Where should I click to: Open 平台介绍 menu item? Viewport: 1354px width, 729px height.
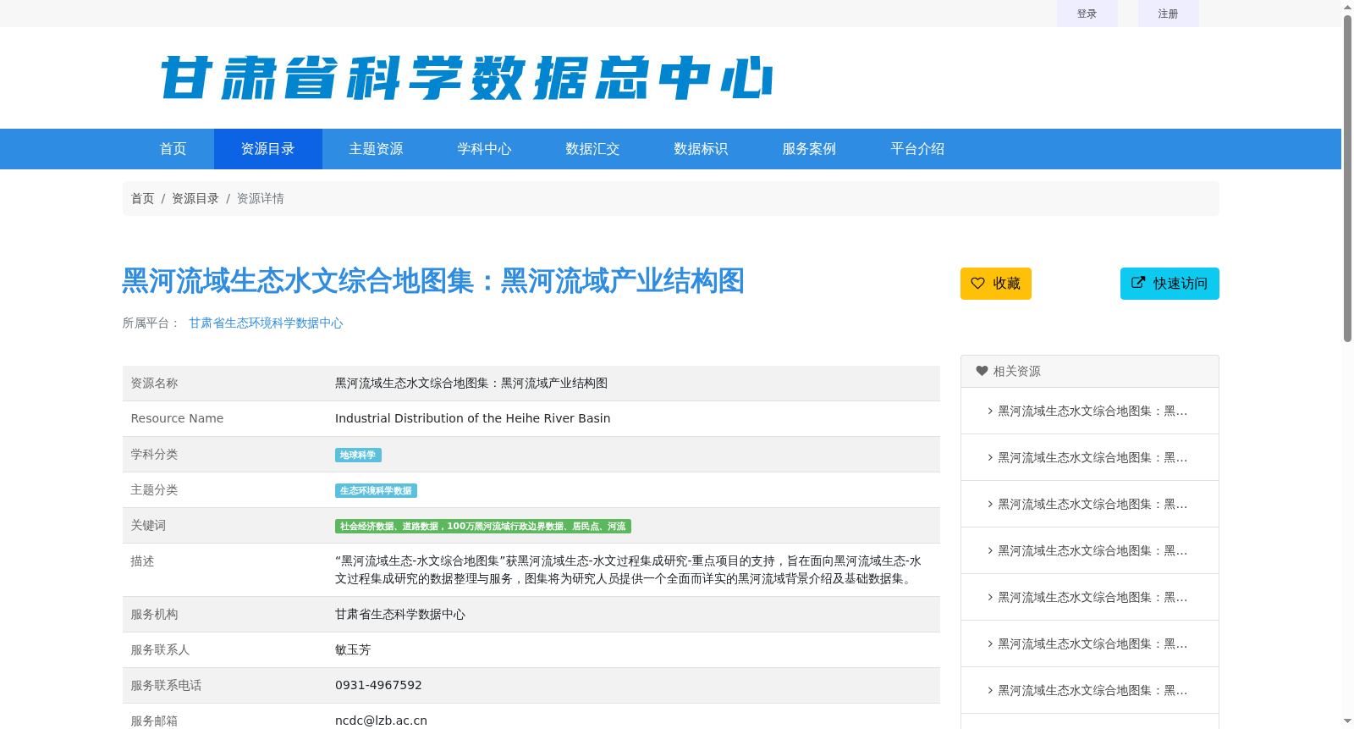pos(917,149)
